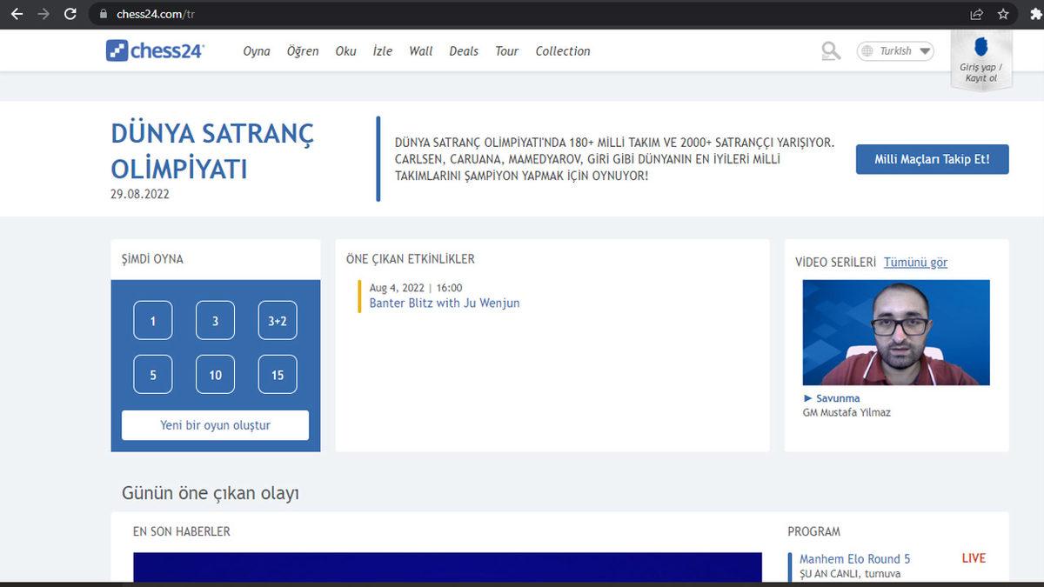Navigate back with the browser arrow
Viewport: 1044px width, 587px height.
pyautogui.click(x=16, y=13)
